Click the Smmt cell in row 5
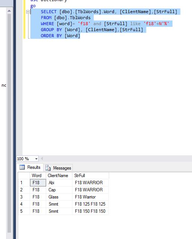Screen dimensions: 192x239 [59, 211]
